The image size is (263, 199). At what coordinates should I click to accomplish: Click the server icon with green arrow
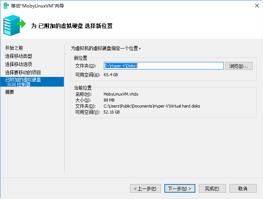(14, 25)
